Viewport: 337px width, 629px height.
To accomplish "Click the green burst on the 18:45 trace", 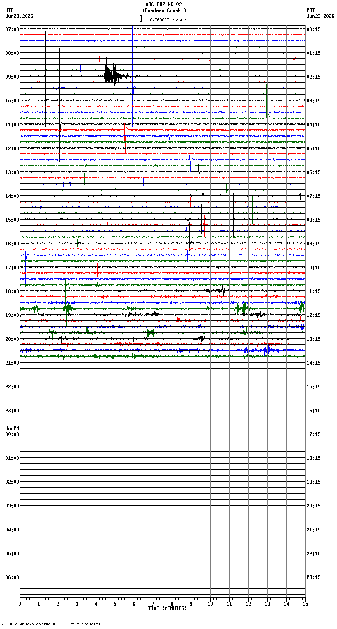I will click(67, 308).
